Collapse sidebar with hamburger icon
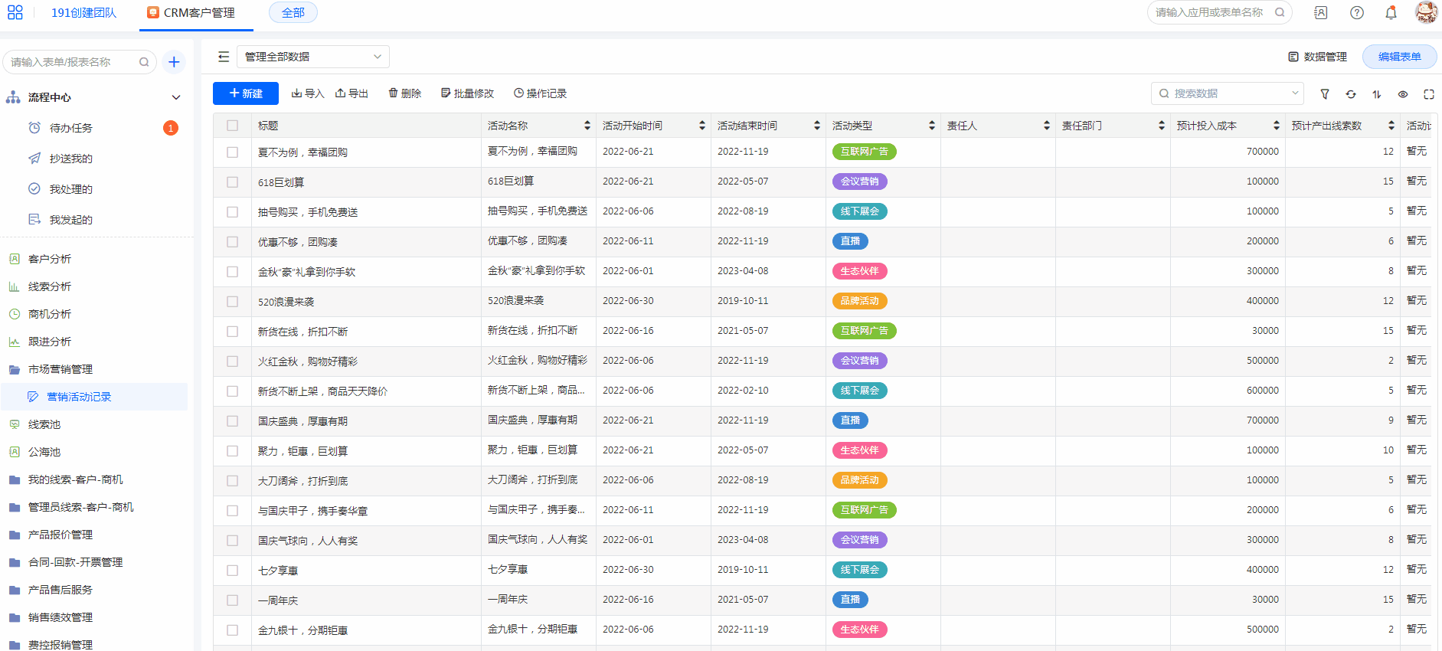This screenshot has width=1442, height=651. (x=224, y=57)
